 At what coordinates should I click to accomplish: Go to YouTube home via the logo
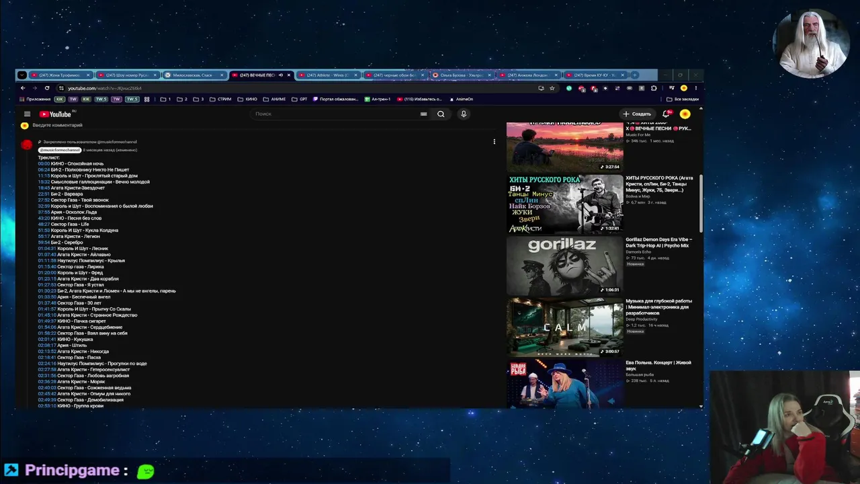(55, 114)
